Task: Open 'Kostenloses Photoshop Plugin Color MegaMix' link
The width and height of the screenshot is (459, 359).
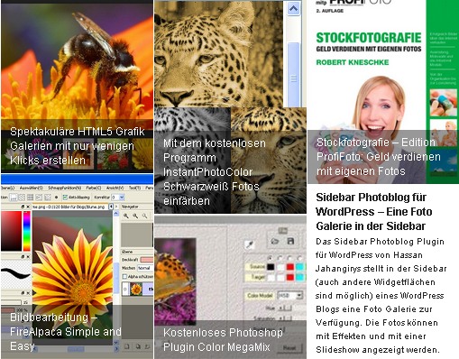Action: click(223, 340)
